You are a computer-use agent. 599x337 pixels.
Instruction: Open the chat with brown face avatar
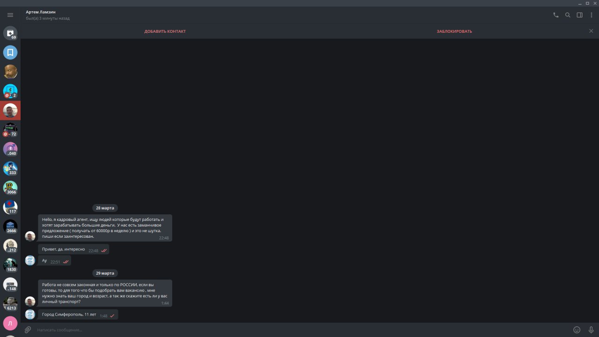tap(10, 72)
